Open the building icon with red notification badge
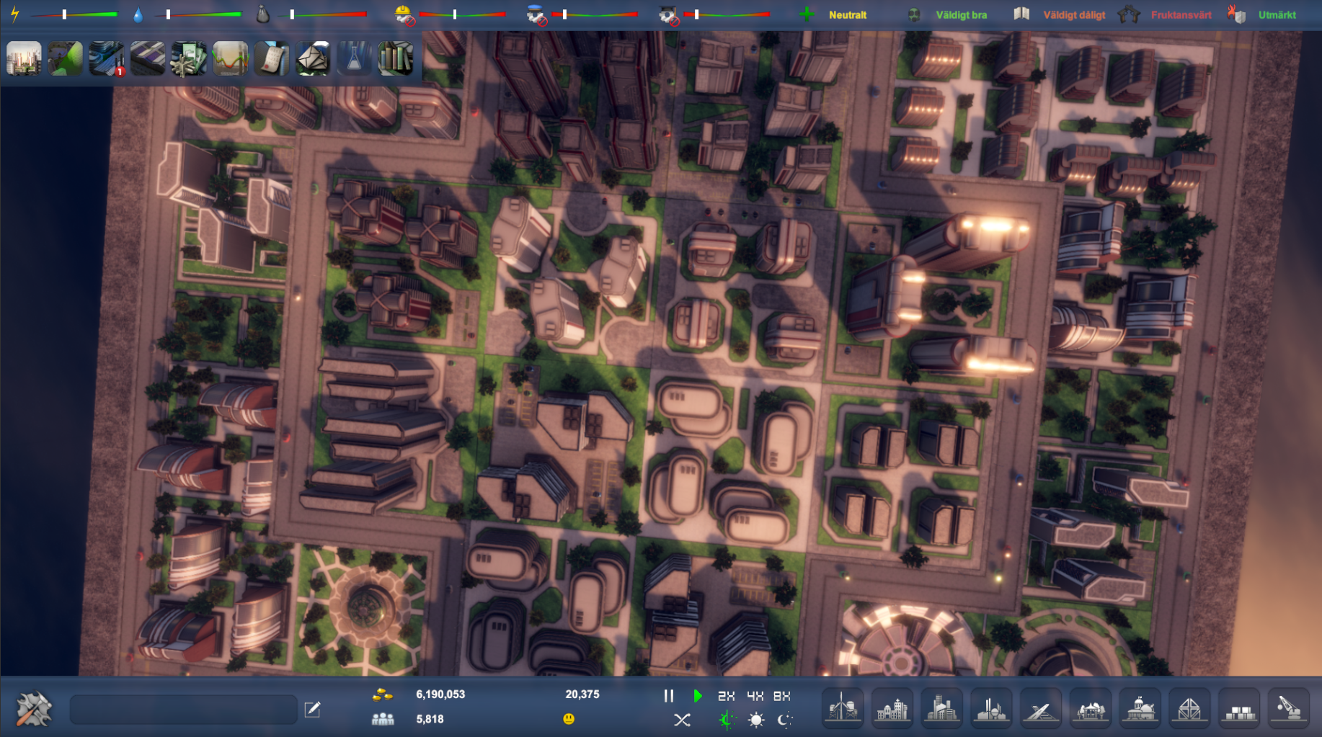This screenshot has width=1322, height=737. [107, 58]
